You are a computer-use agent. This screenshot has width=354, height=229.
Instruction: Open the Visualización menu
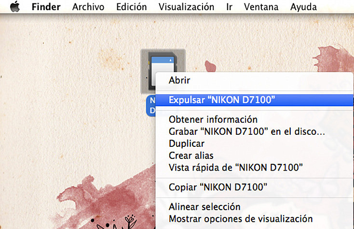187,7
